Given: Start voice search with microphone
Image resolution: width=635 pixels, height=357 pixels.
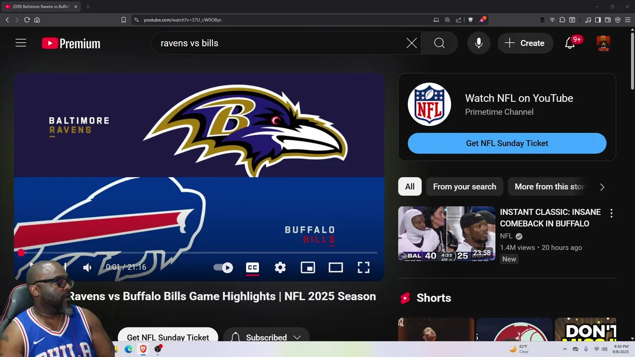Looking at the screenshot, I should click(x=479, y=43).
